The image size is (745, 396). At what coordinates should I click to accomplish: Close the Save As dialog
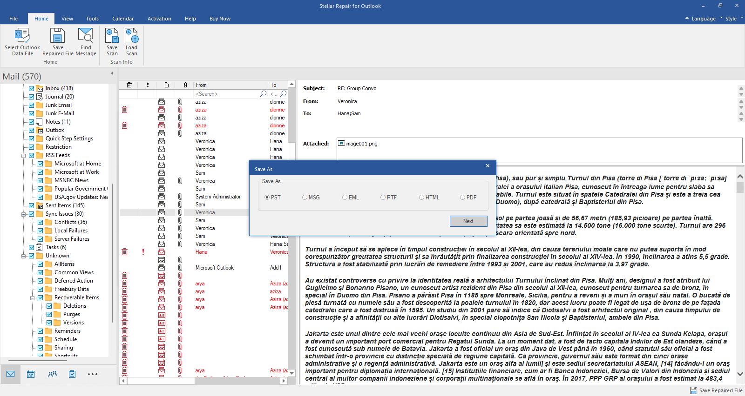[x=488, y=166]
